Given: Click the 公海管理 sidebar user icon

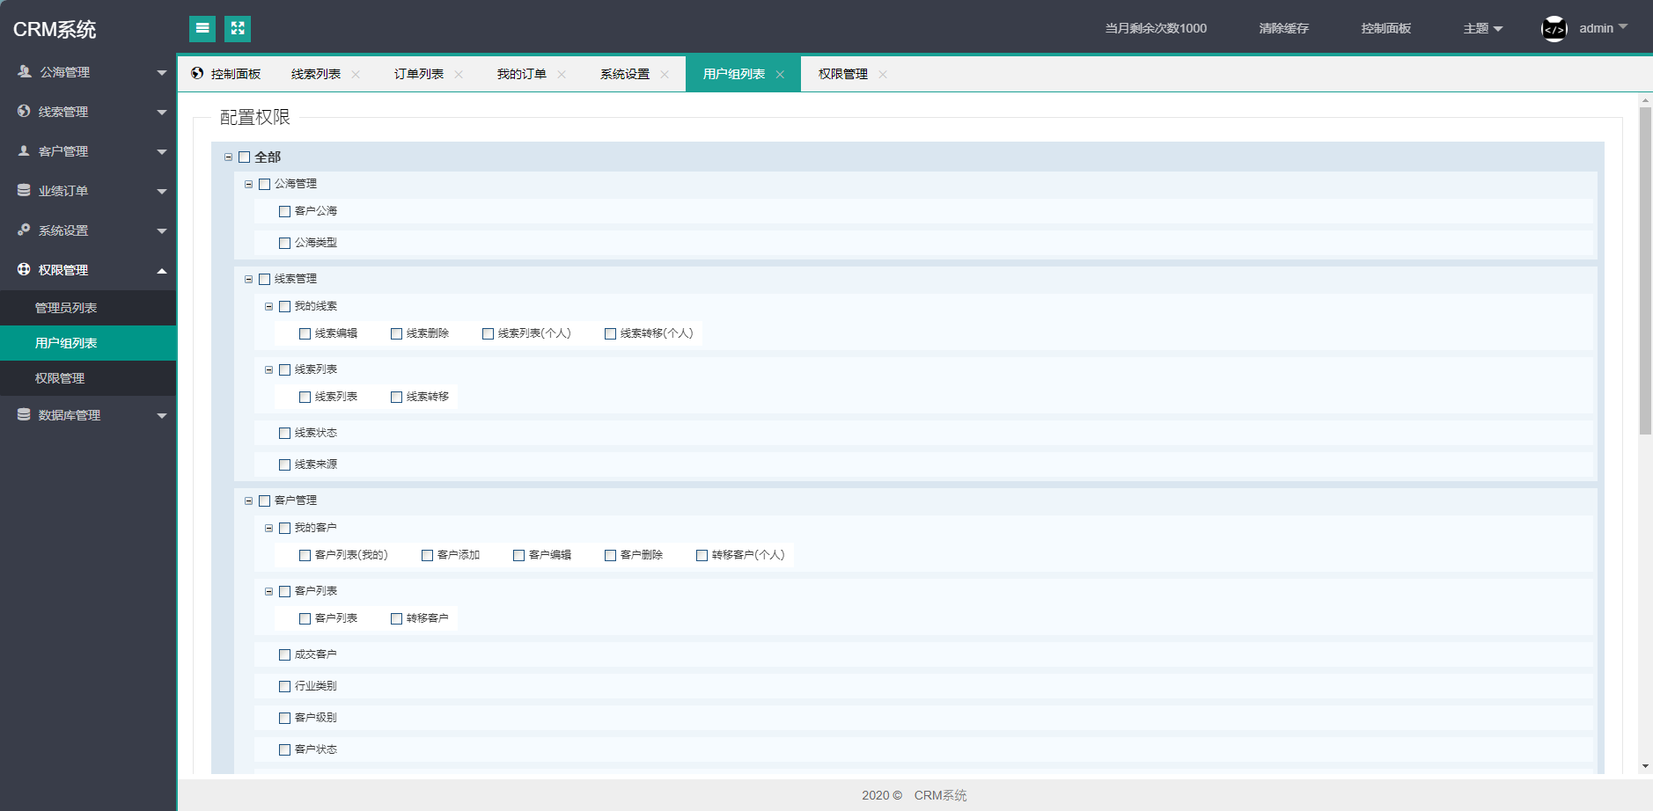Looking at the screenshot, I should [25, 72].
